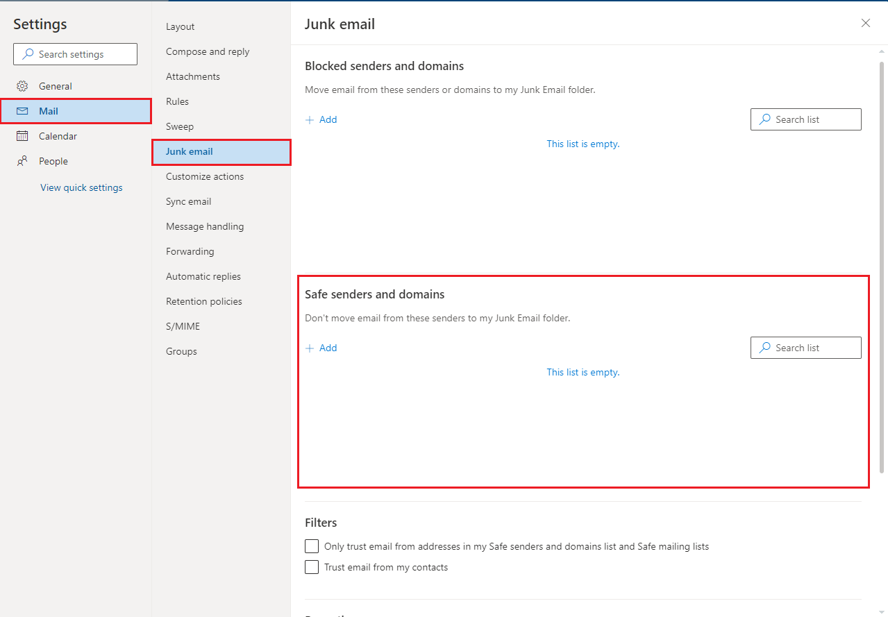Open Groups settings

point(221,351)
